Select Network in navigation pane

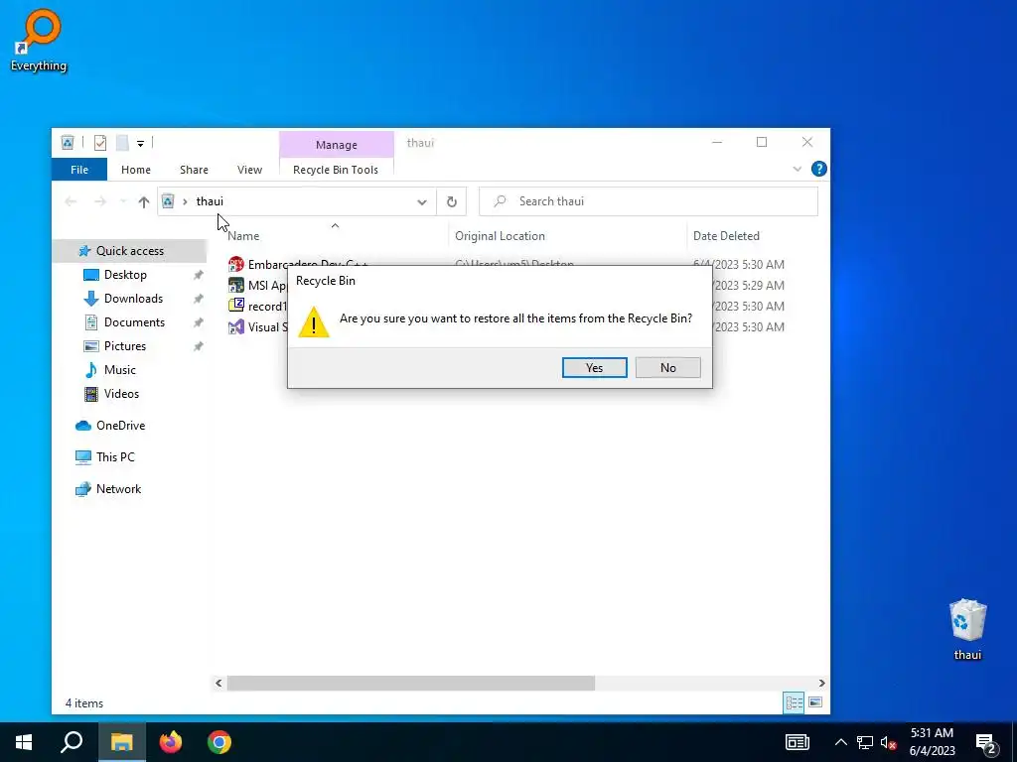[119, 489]
